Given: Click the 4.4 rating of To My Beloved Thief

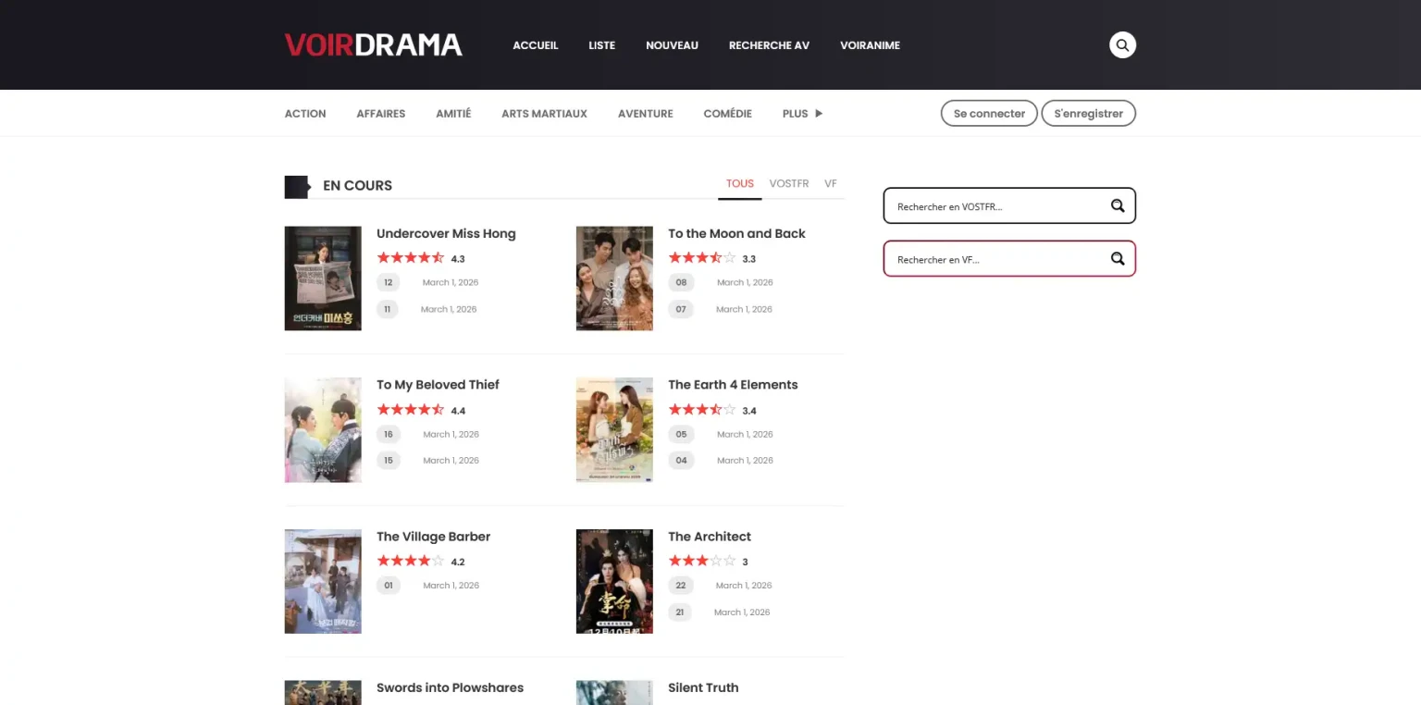Looking at the screenshot, I should (458, 411).
